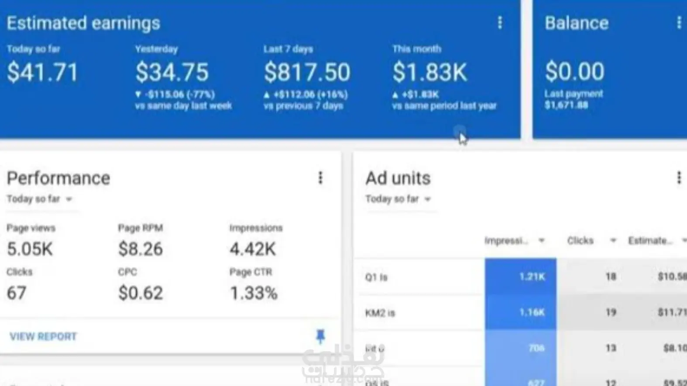Click the Page RPM $8.26 metric
The width and height of the screenshot is (687, 386).
pos(141,249)
